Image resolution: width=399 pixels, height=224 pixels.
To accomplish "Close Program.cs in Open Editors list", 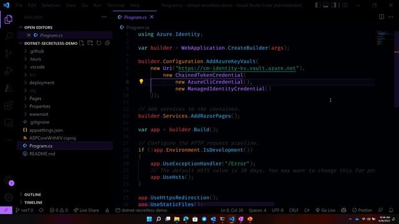I will [x=29, y=35].
